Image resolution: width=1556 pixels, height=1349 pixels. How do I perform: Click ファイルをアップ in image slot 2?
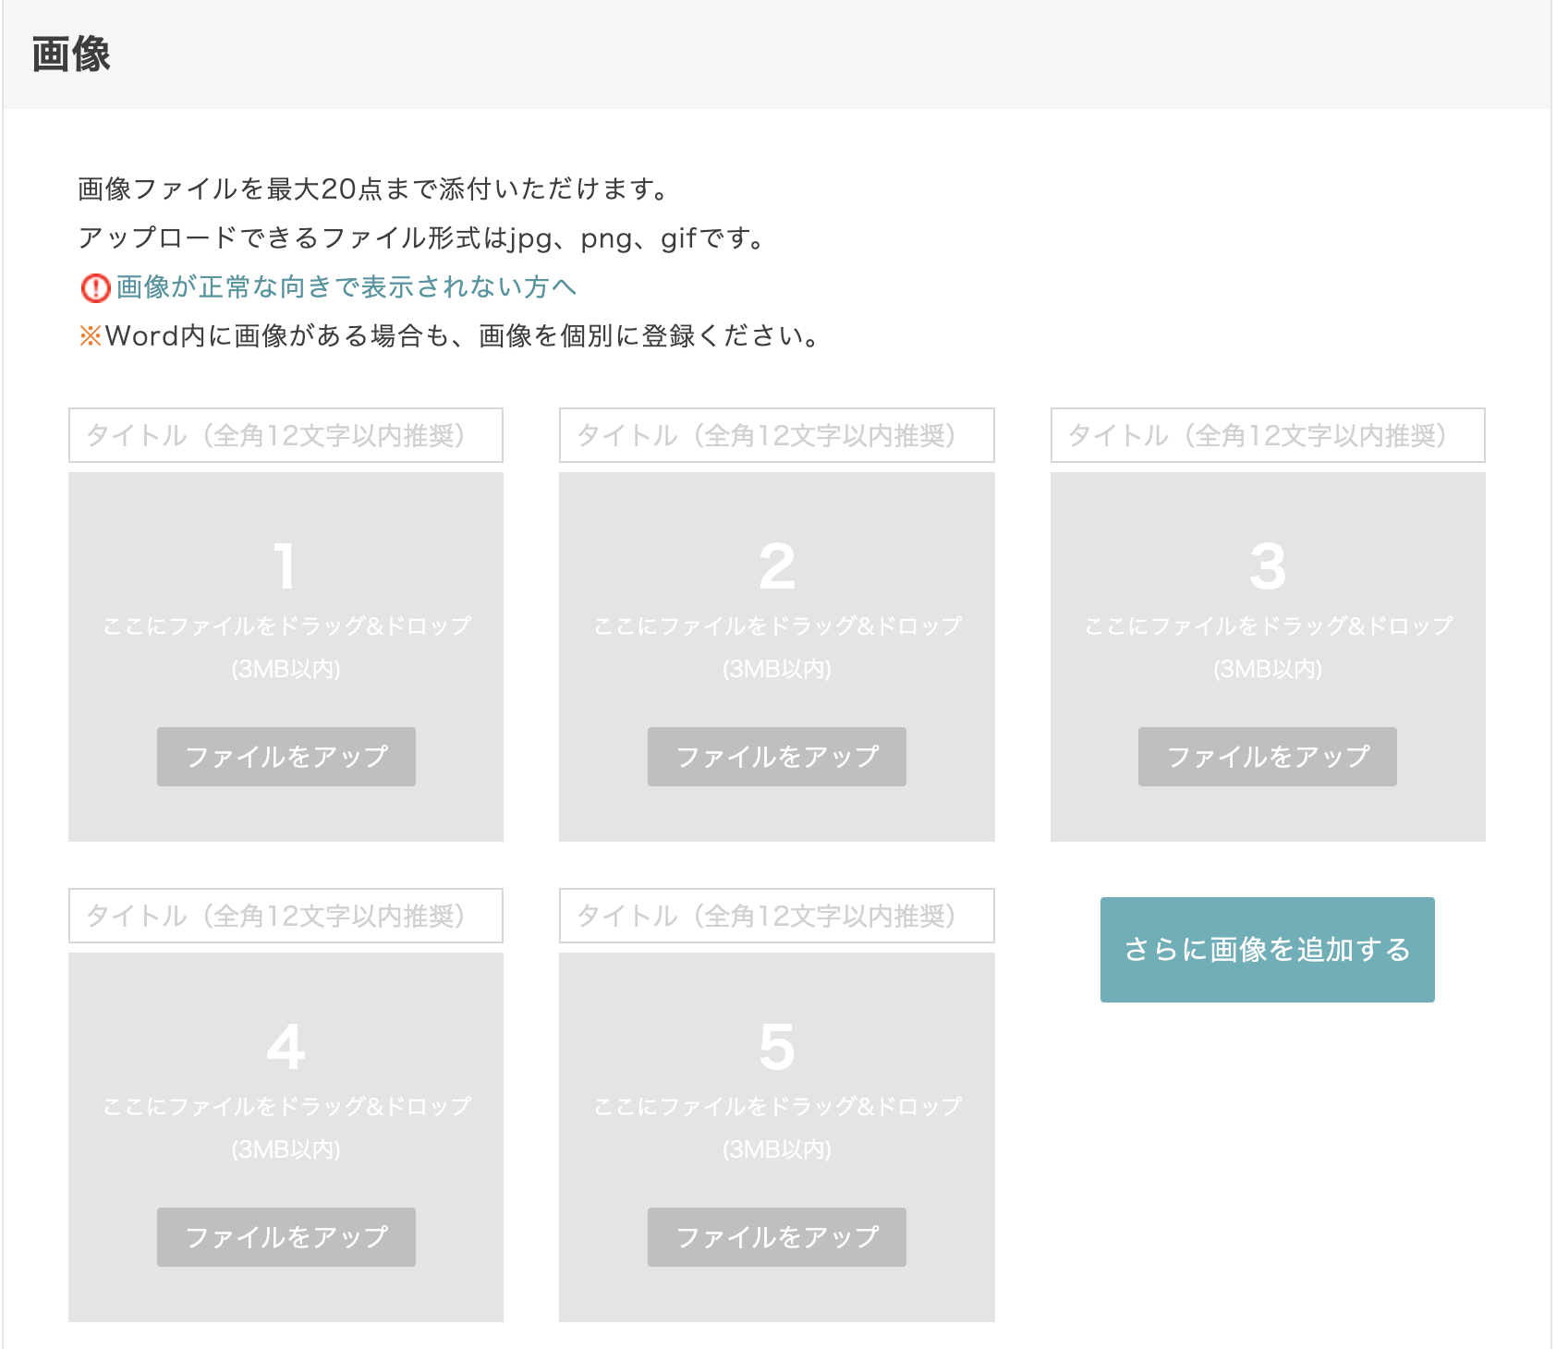click(776, 757)
